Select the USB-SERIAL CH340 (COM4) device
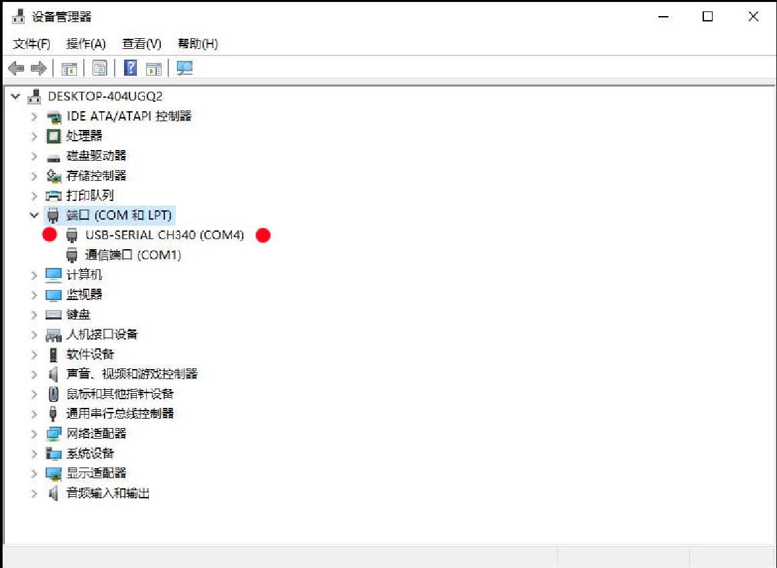This screenshot has height=568, width=777. click(x=164, y=235)
